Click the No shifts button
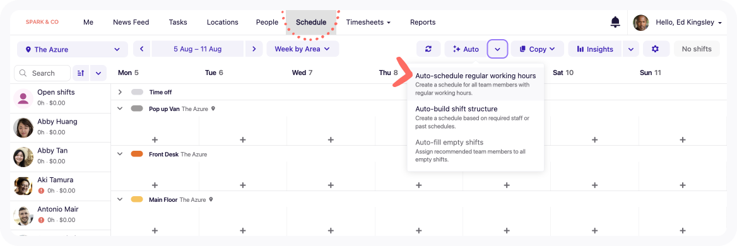Image resolution: width=737 pixels, height=246 pixels. [x=697, y=49]
